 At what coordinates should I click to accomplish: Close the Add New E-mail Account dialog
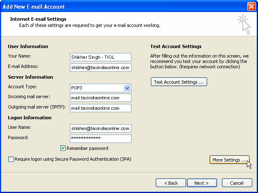(251, 6)
